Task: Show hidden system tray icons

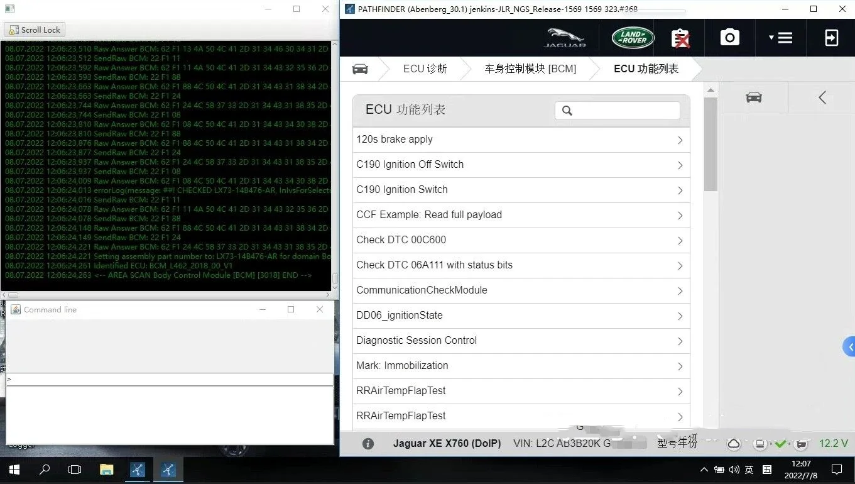Action: (704, 470)
